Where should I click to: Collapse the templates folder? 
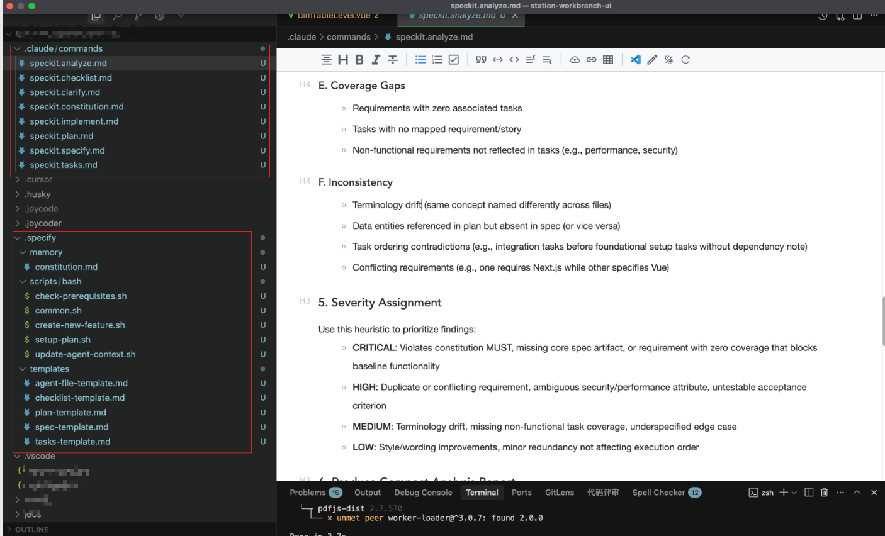[x=23, y=369]
